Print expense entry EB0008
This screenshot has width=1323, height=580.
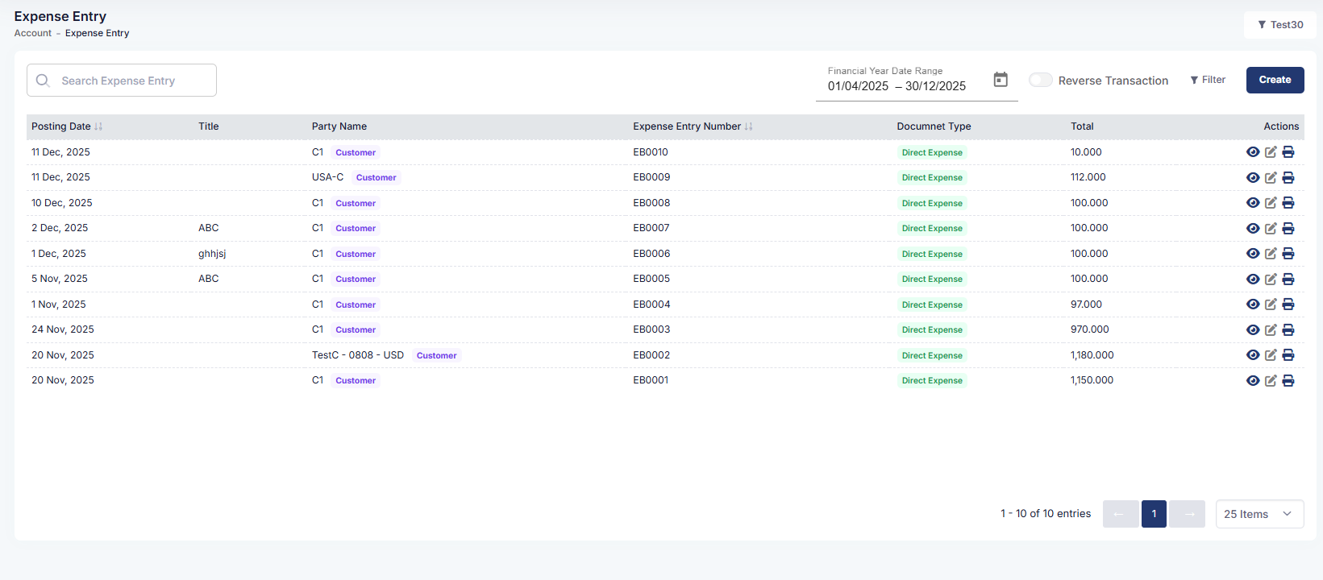(x=1288, y=203)
